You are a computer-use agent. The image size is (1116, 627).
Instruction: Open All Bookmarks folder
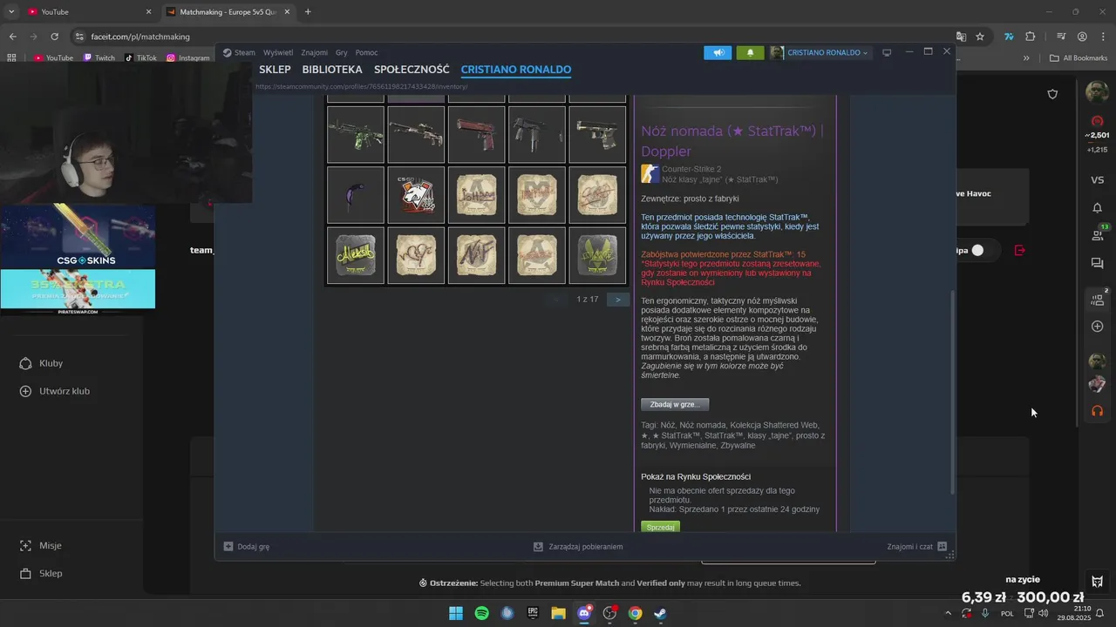pos(1079,57)
